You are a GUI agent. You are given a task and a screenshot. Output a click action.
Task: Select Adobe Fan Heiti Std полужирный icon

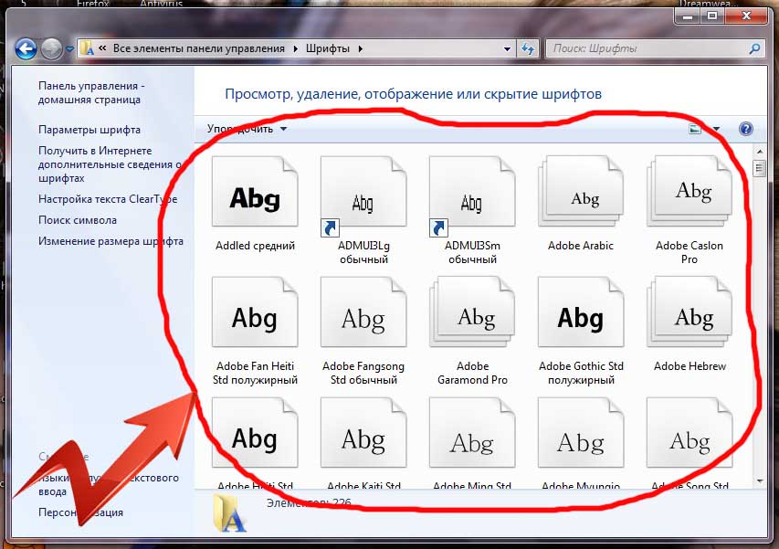(255, 312)
